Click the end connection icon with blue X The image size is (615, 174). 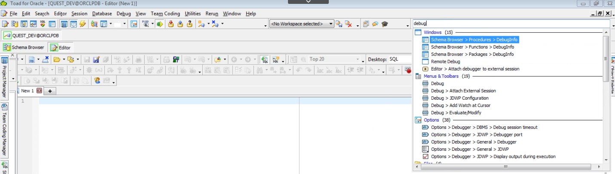tap(214, 24)
